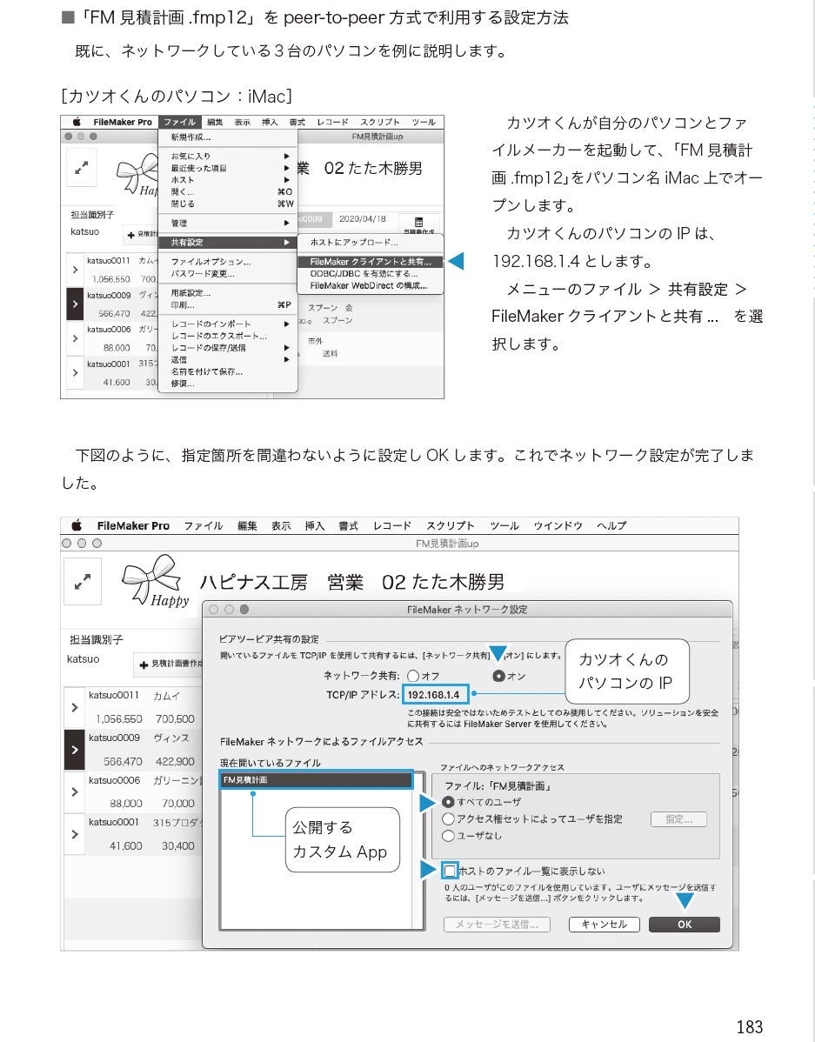Choose 名前を付けて保存... menu item
This screenshot has height=1042, width=815.
pyautogui.click(x=227, y=371)
